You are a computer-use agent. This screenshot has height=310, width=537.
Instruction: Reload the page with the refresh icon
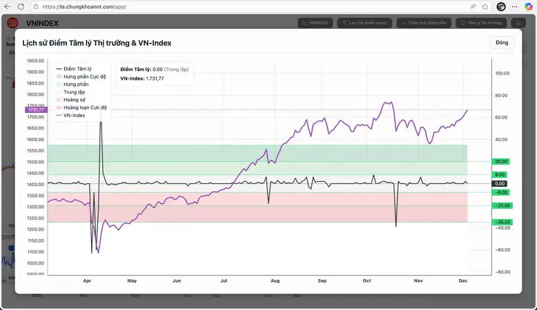[21, 6]
